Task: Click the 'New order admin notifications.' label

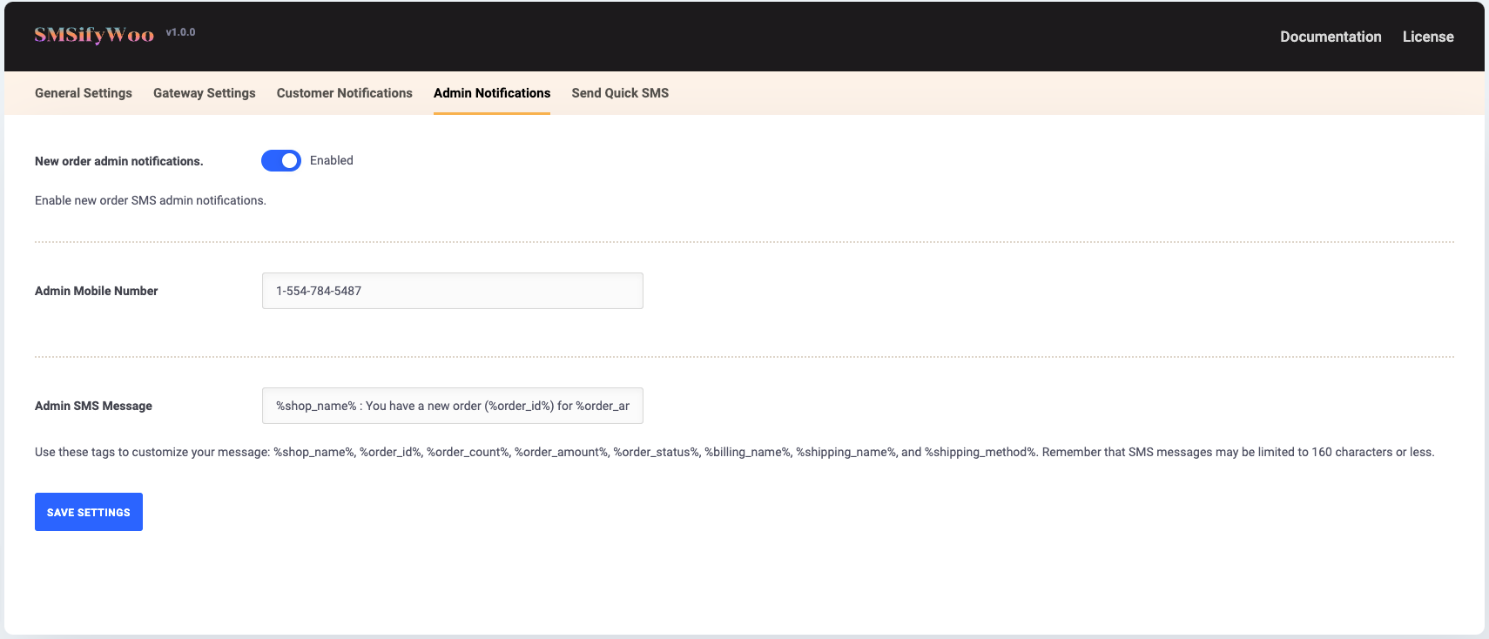Action: coord(119,161)
